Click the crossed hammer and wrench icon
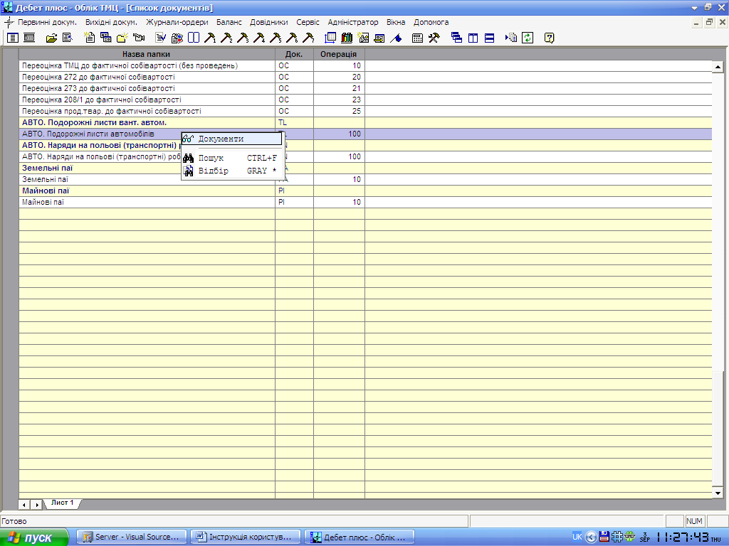Image resolution: width=729 pixels, height=546 pixels. point(434,38)
